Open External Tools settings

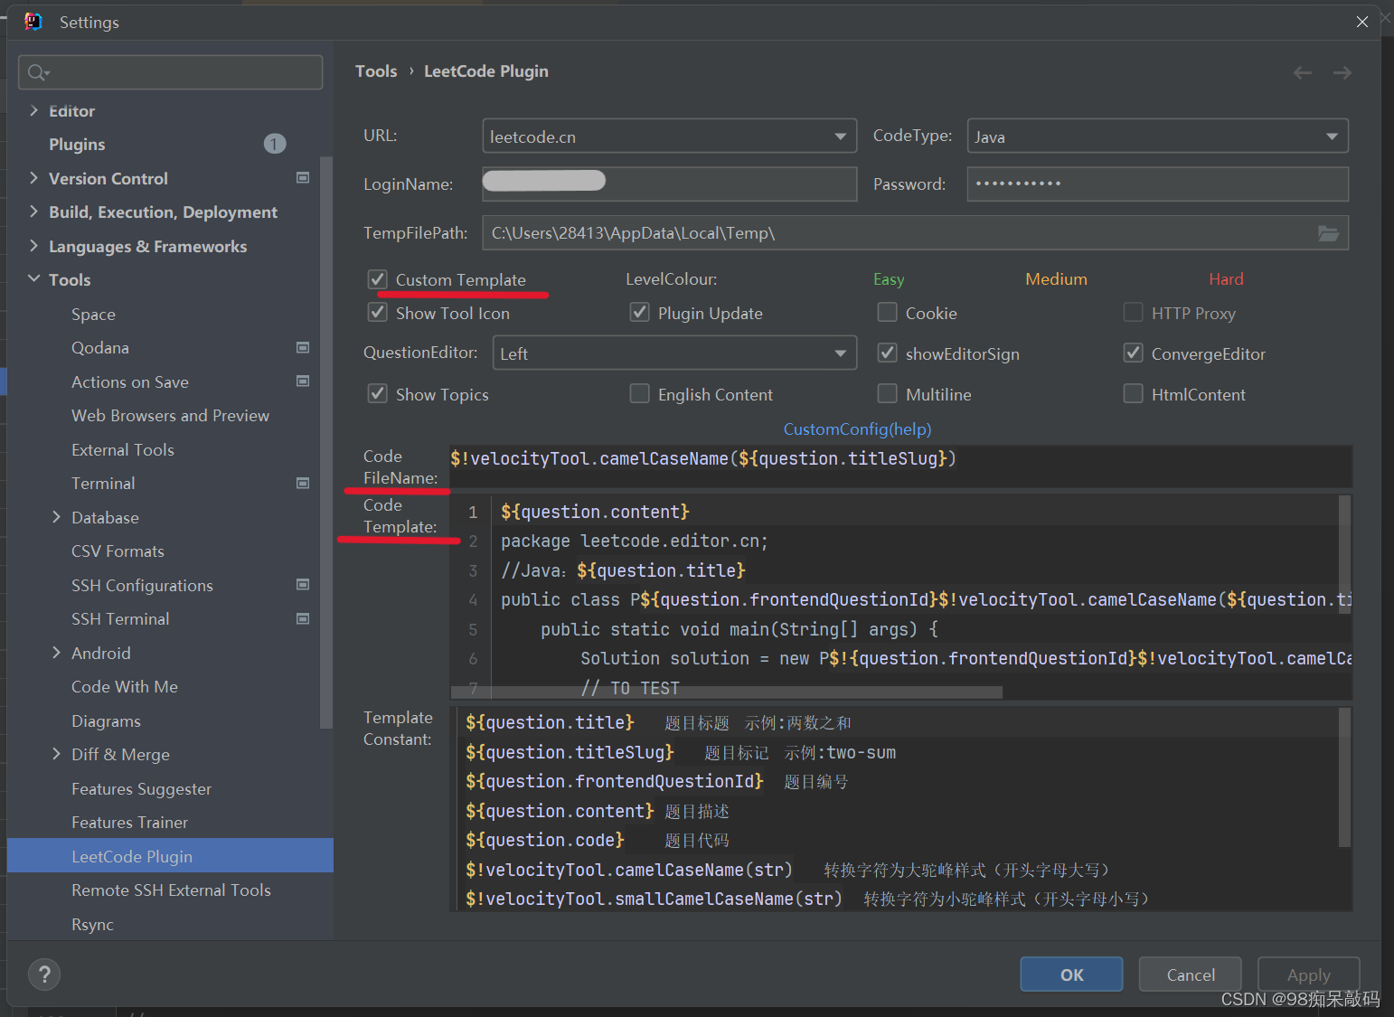[x=123, y=449]
